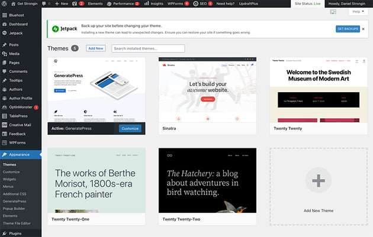Click the Appearance paintbrush menu item
Screen dimensions: 373x237
click(21, 155)
